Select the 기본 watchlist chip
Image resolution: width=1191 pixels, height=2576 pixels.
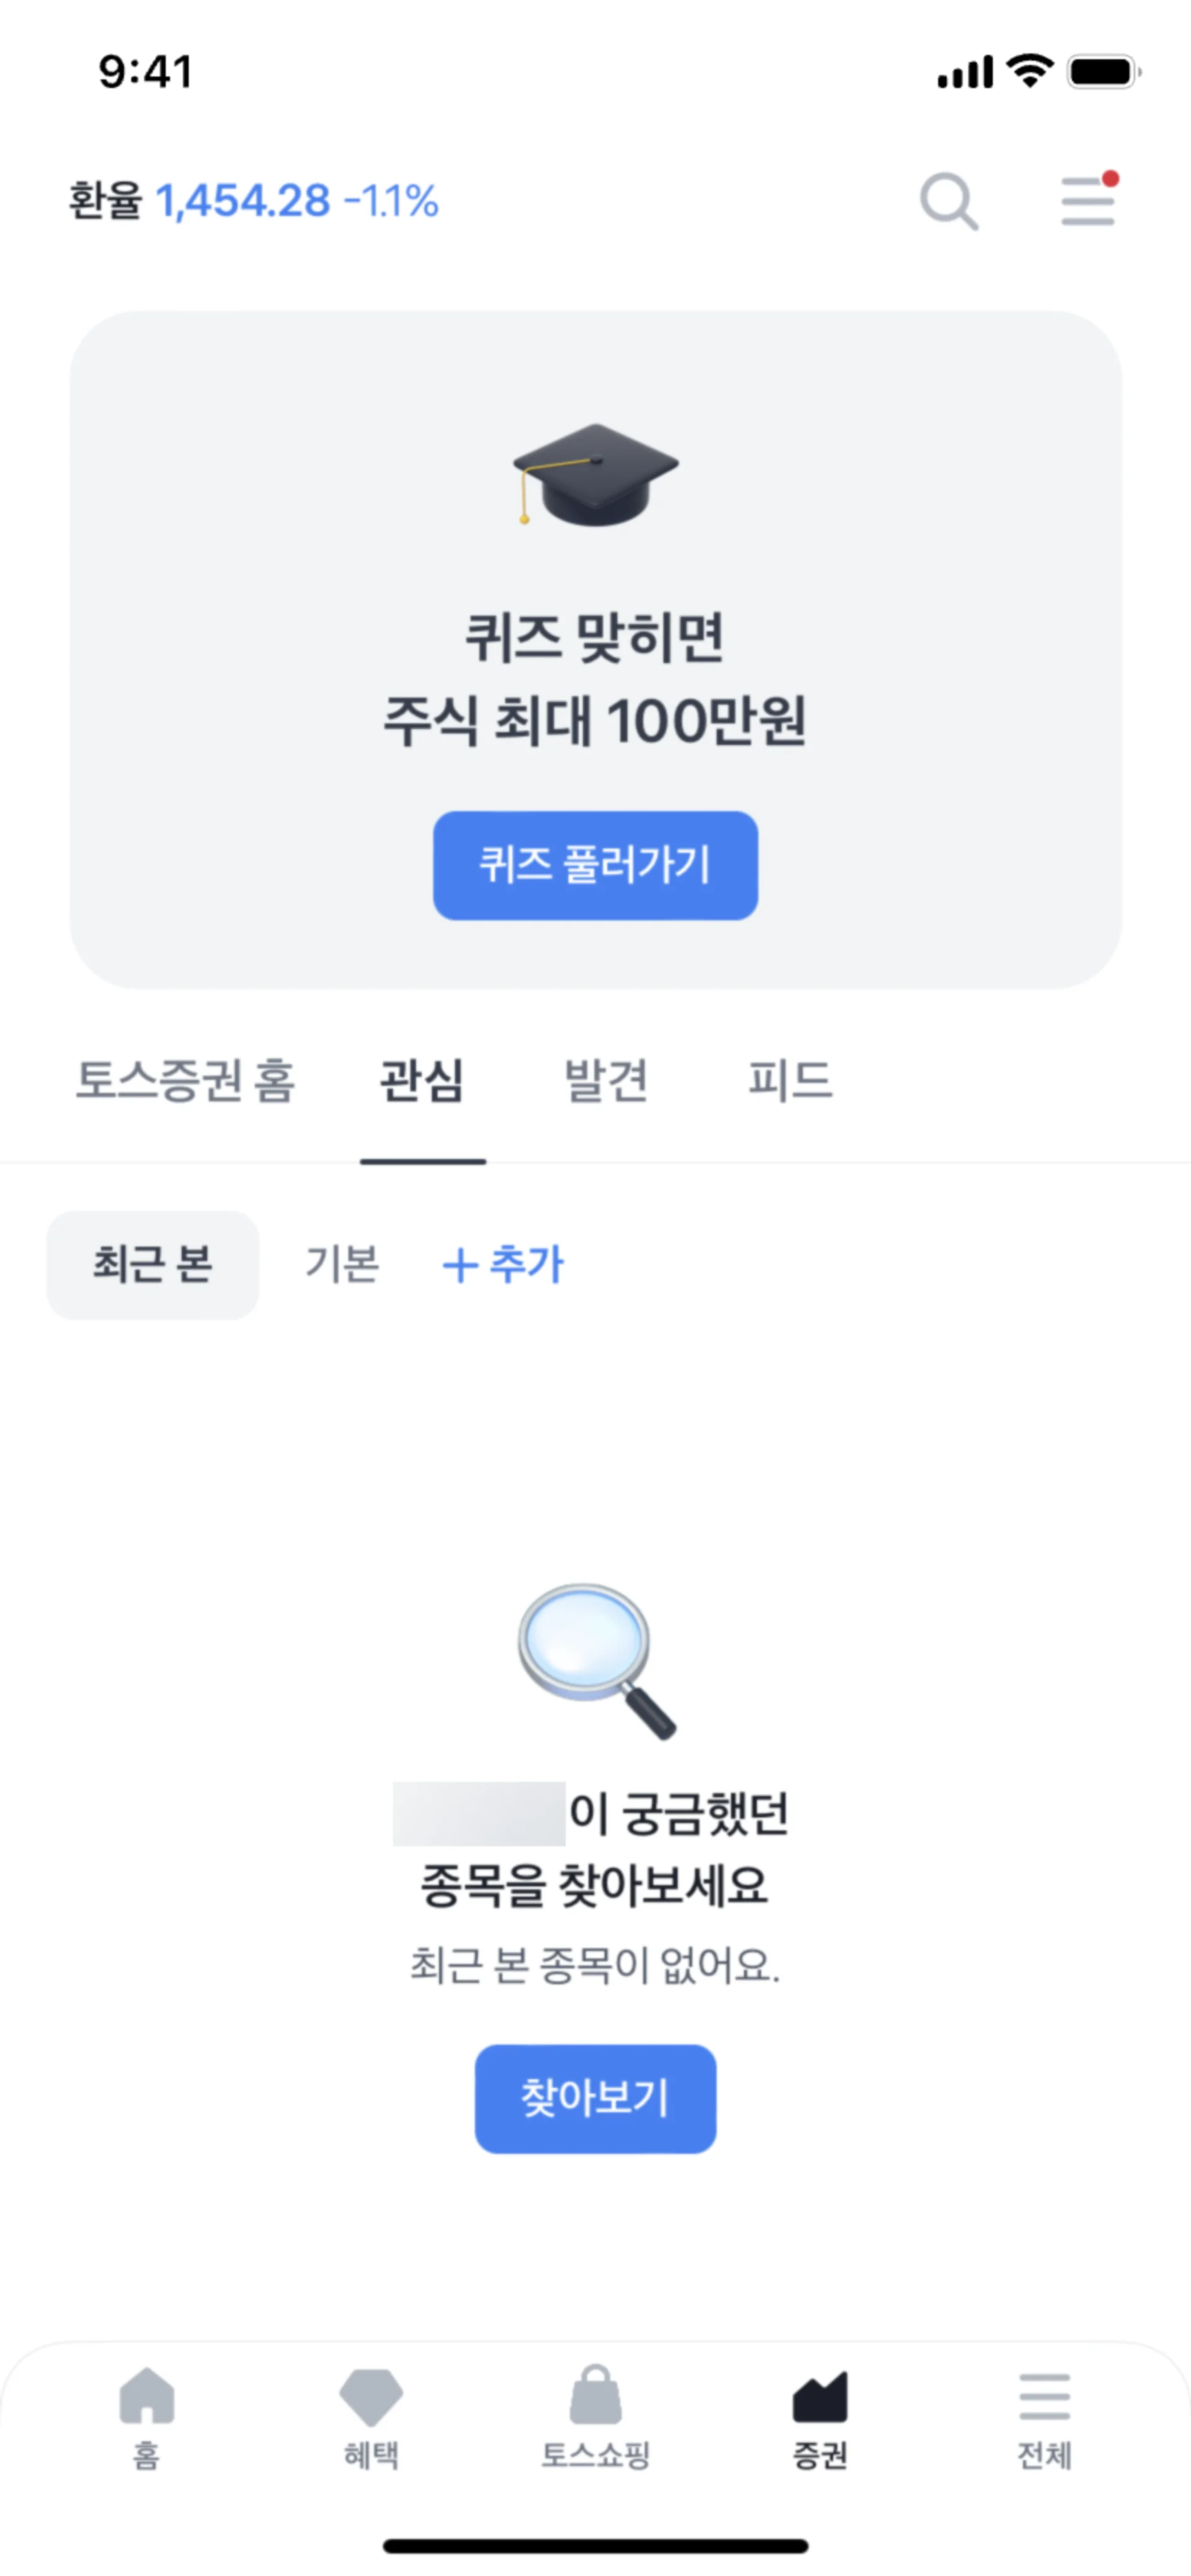[x=342, y=1265]
